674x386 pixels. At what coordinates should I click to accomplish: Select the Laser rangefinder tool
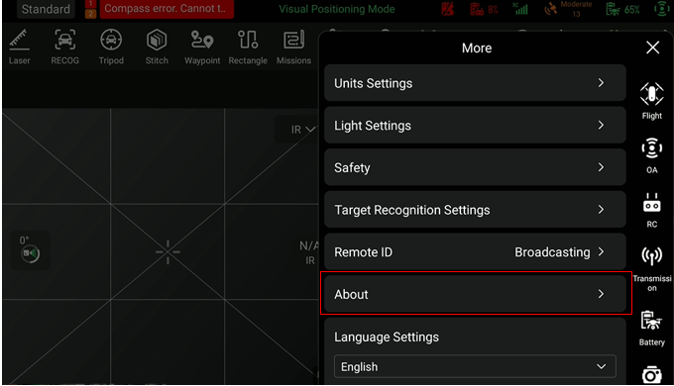[20, 47]
